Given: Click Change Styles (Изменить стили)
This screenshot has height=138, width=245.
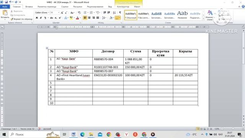Looking at the screenshot, I should pyautogui.click(x=210, y=15).
